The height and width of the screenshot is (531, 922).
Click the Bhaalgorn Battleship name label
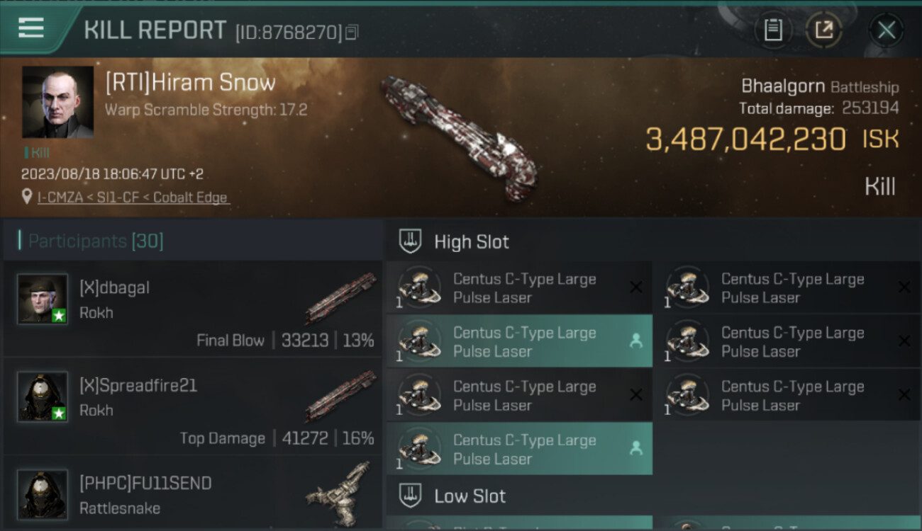pyautogui.click(x=819, y=86)
